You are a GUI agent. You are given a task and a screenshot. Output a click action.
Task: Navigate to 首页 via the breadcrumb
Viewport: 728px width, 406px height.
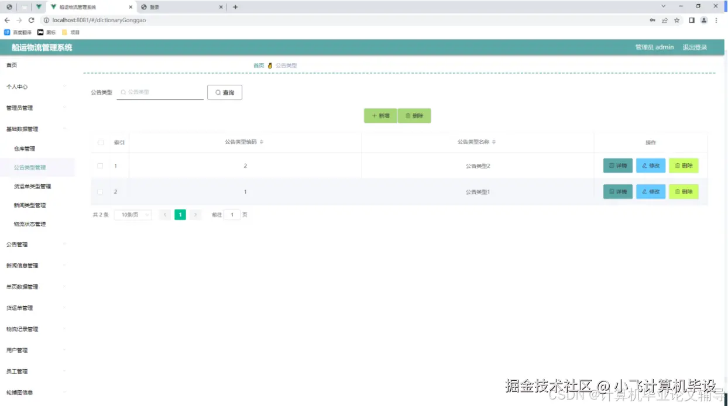[259, 66]
